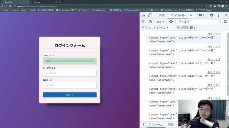Reload the localhost page

[10, 6]
